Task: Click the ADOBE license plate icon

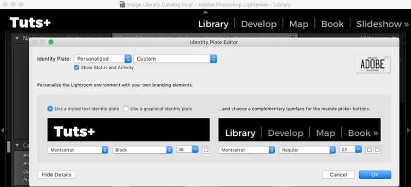Action: (373, 64)
